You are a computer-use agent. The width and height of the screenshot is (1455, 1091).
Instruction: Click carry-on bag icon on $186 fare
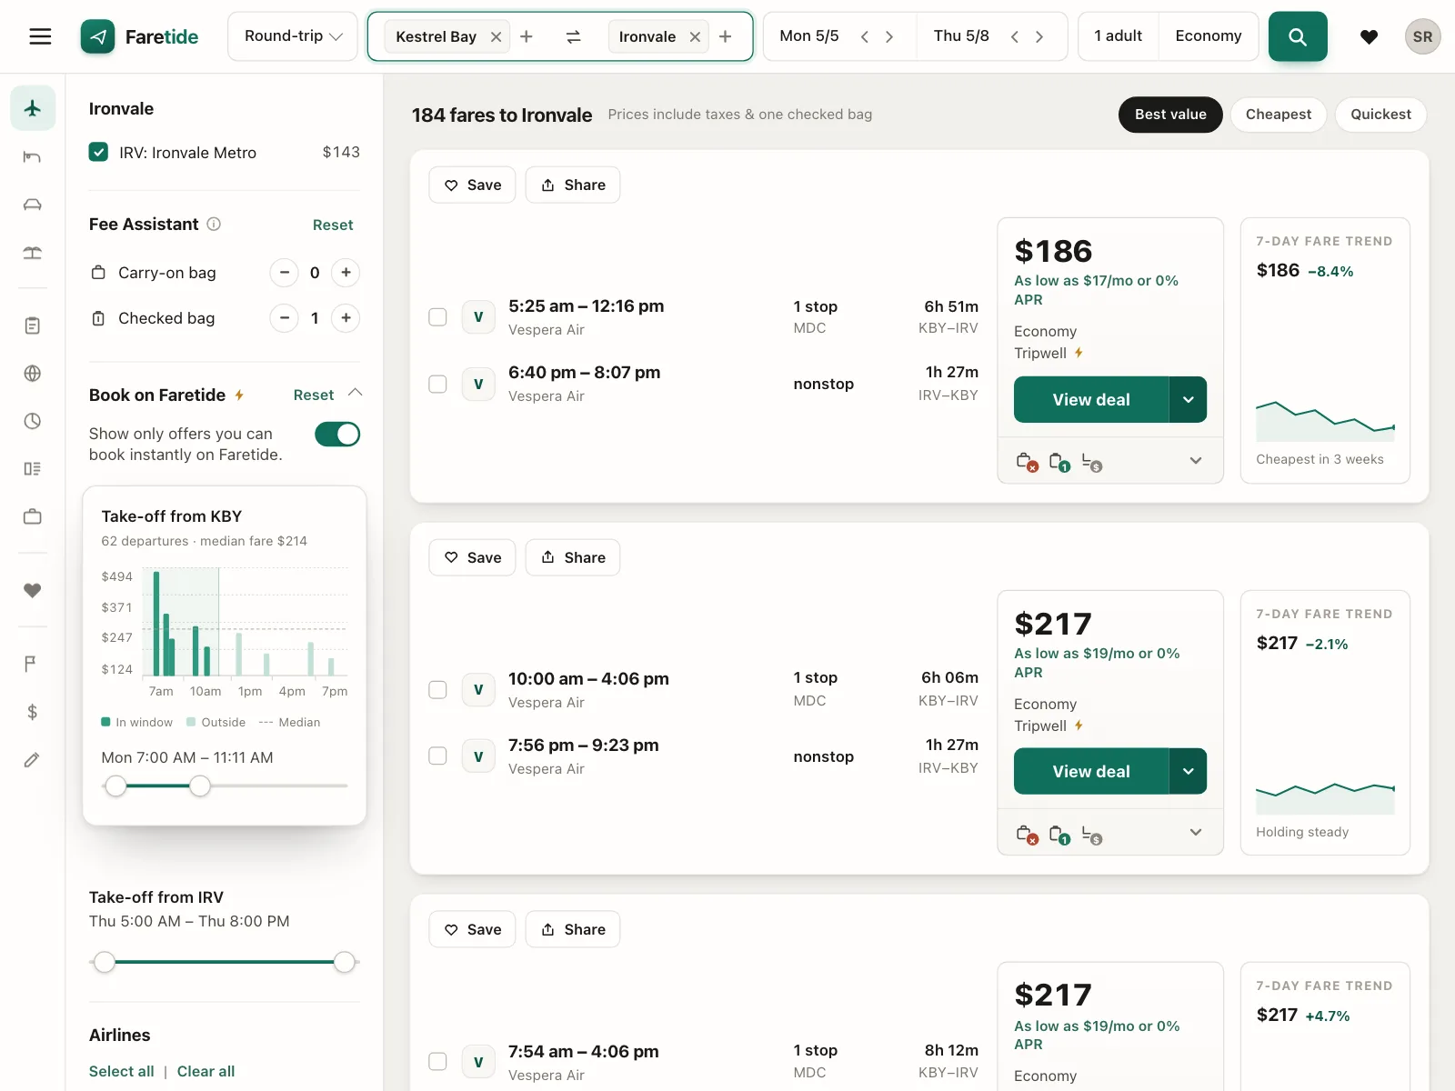click(1027, 462)
